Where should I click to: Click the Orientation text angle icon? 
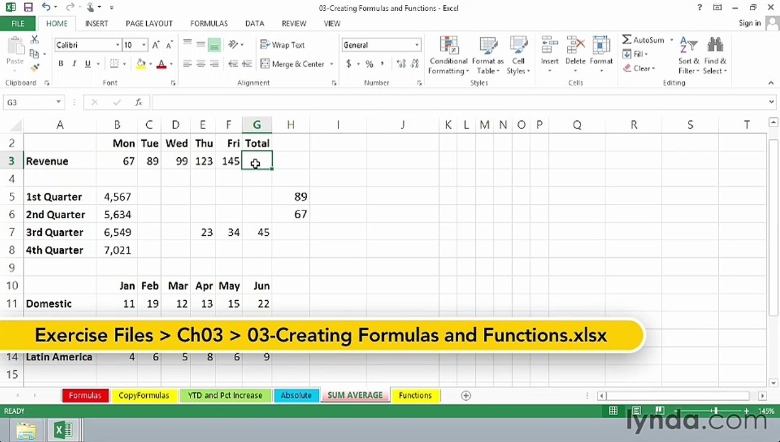pos(233,45)
